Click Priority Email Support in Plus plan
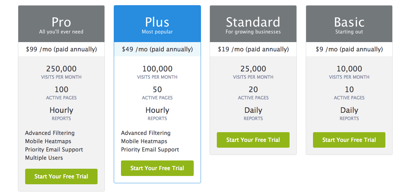Viewport: 414px width, 196px height. pyautogui.click(x=150, y=149)
